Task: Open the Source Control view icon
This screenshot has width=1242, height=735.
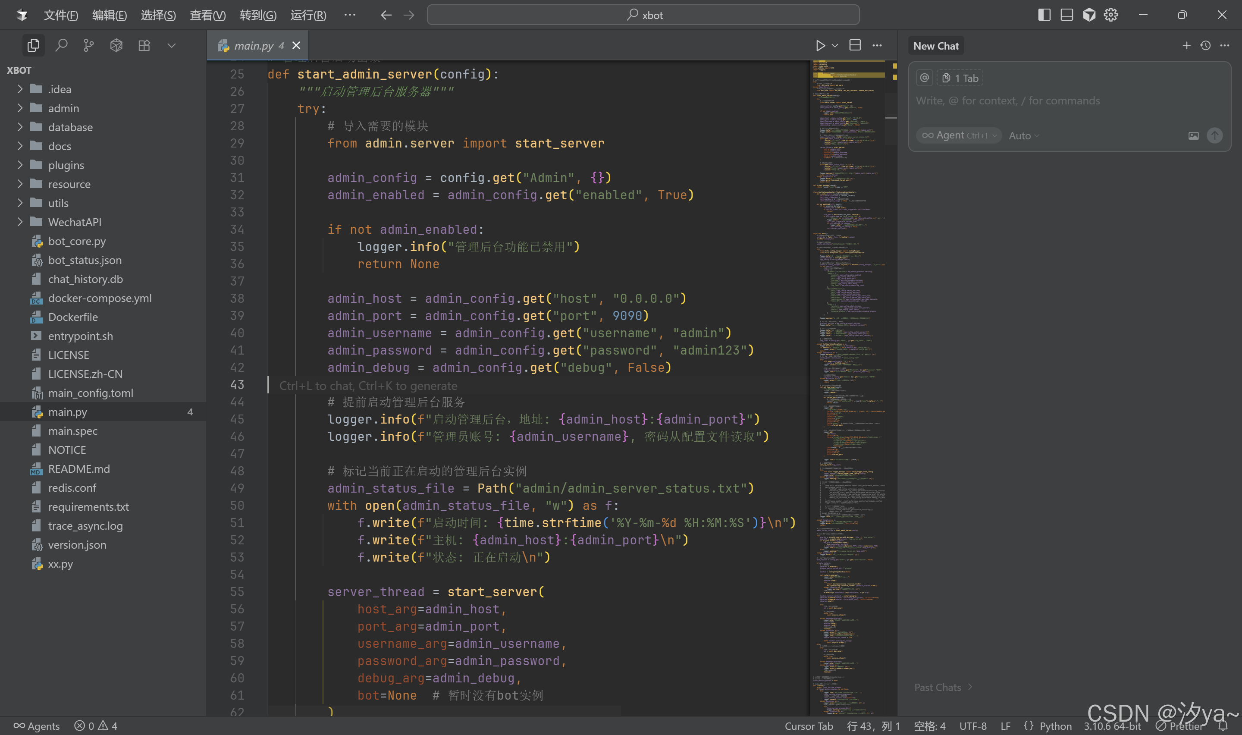Action: point(88,46)
